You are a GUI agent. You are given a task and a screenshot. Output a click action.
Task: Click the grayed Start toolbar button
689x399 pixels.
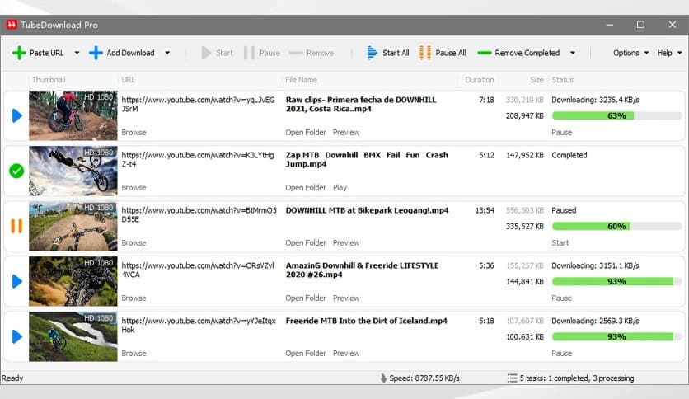point(217,53)
